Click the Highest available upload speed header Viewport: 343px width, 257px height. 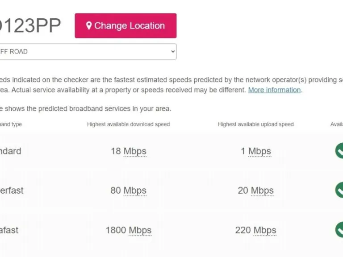[255, 124]
